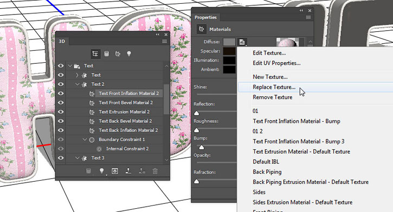Hide Text Extrusion Material 2
Screen dimensions: 393x212
coord(61,112)
